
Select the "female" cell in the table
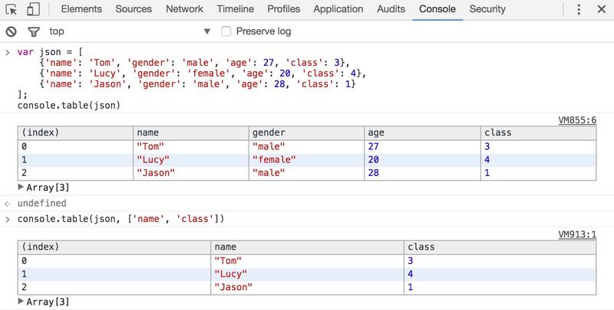point(306,160)
